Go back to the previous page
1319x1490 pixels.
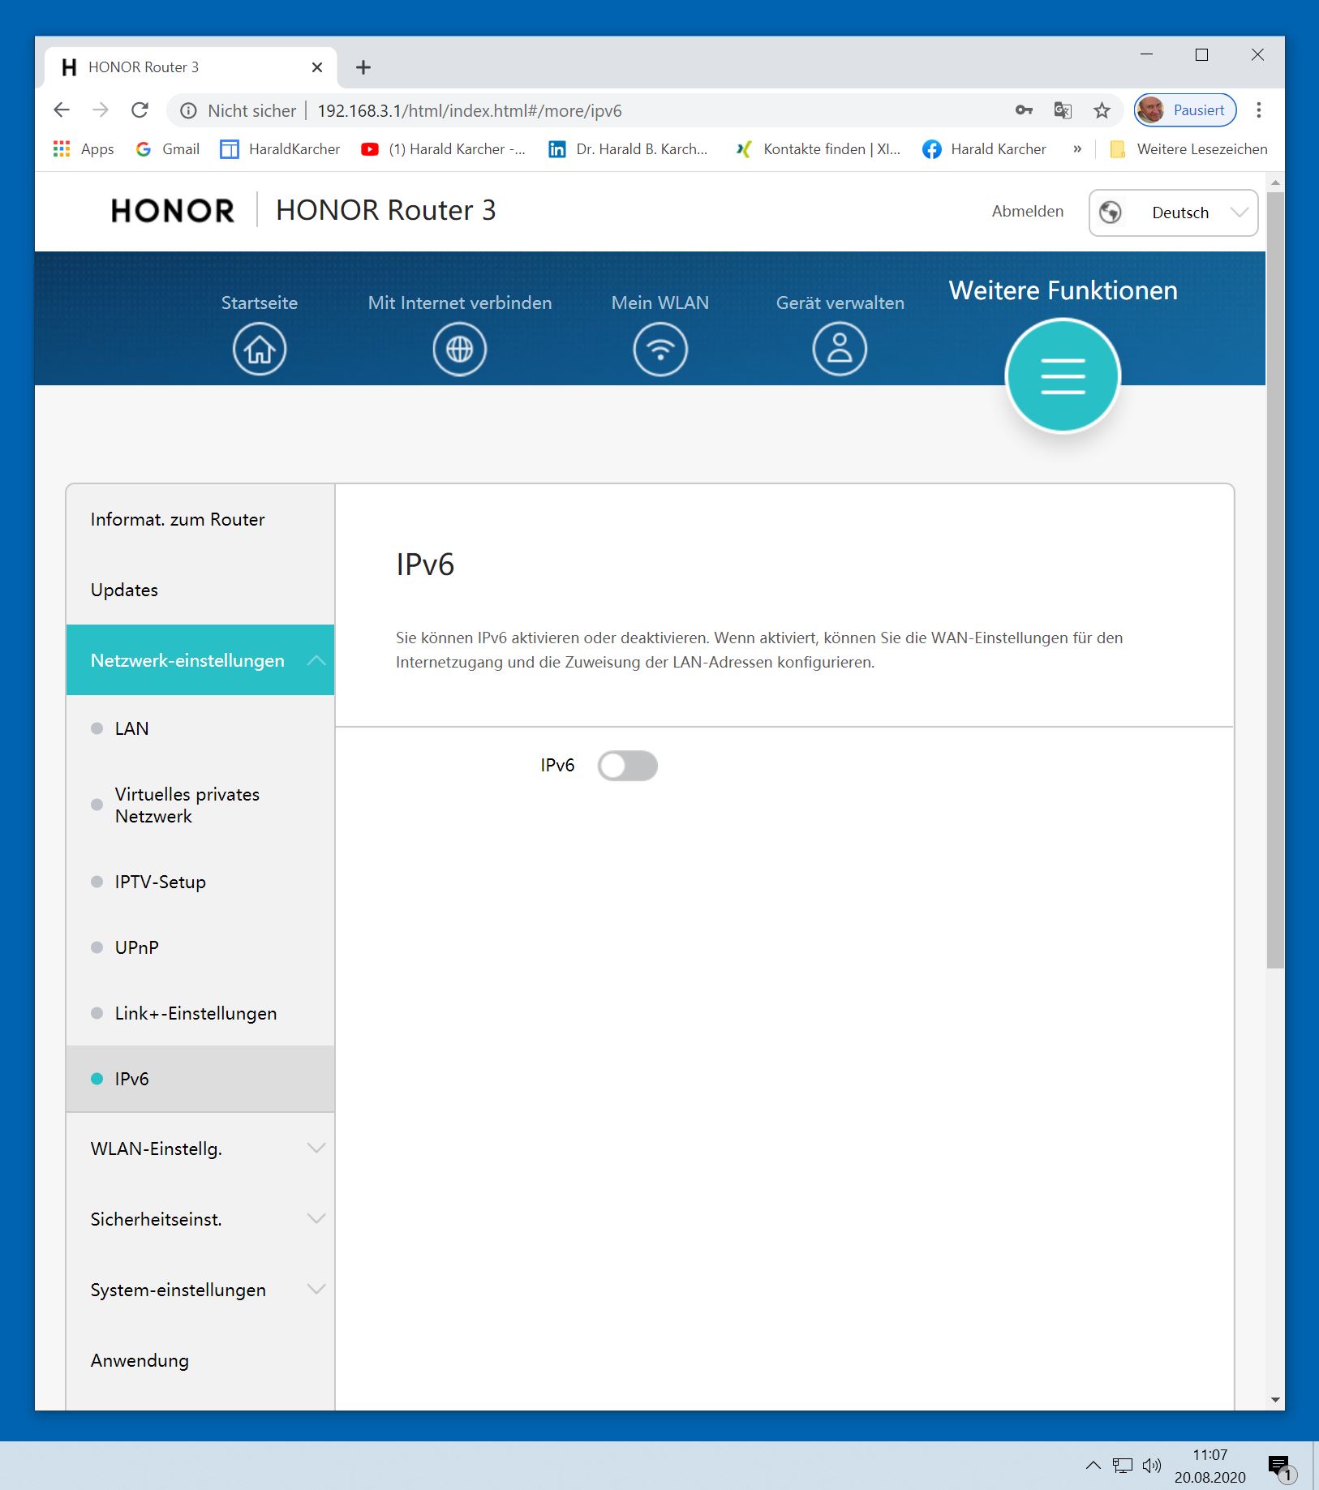pos(62,110)
